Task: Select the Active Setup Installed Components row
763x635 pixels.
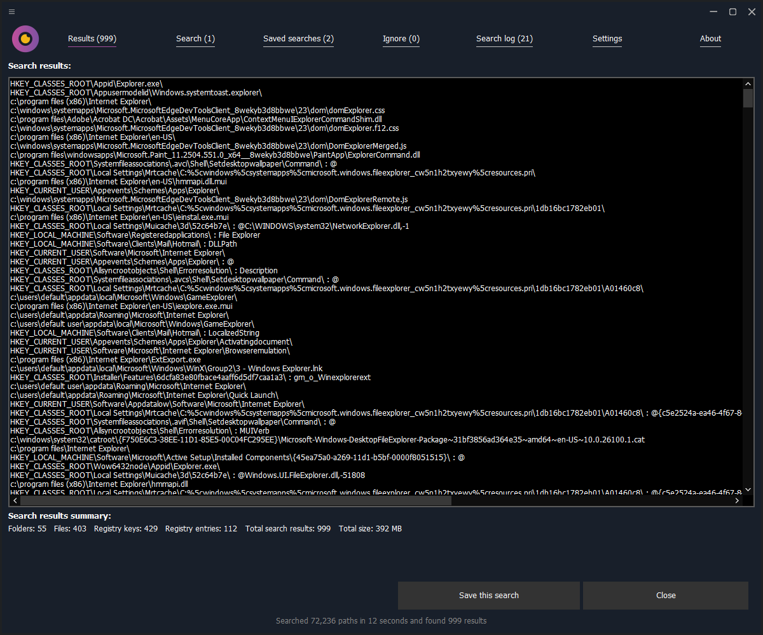Action: (376, 458)
